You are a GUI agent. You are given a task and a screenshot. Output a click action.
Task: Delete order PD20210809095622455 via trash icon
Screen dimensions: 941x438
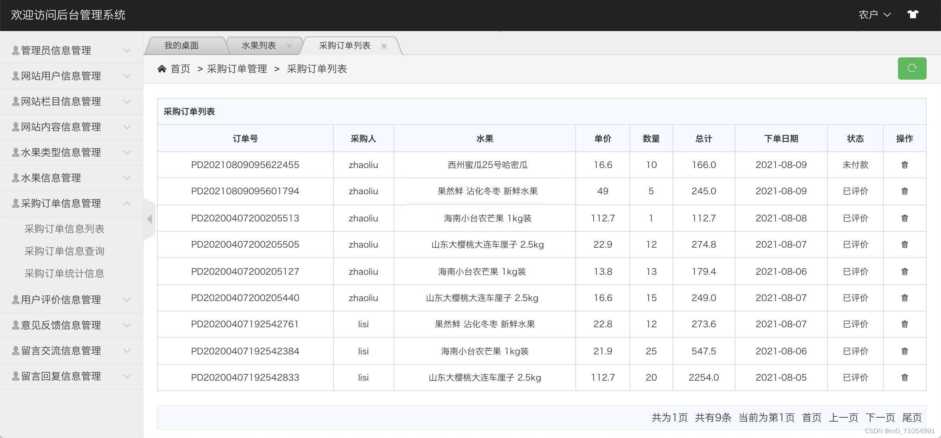point(905,164)
